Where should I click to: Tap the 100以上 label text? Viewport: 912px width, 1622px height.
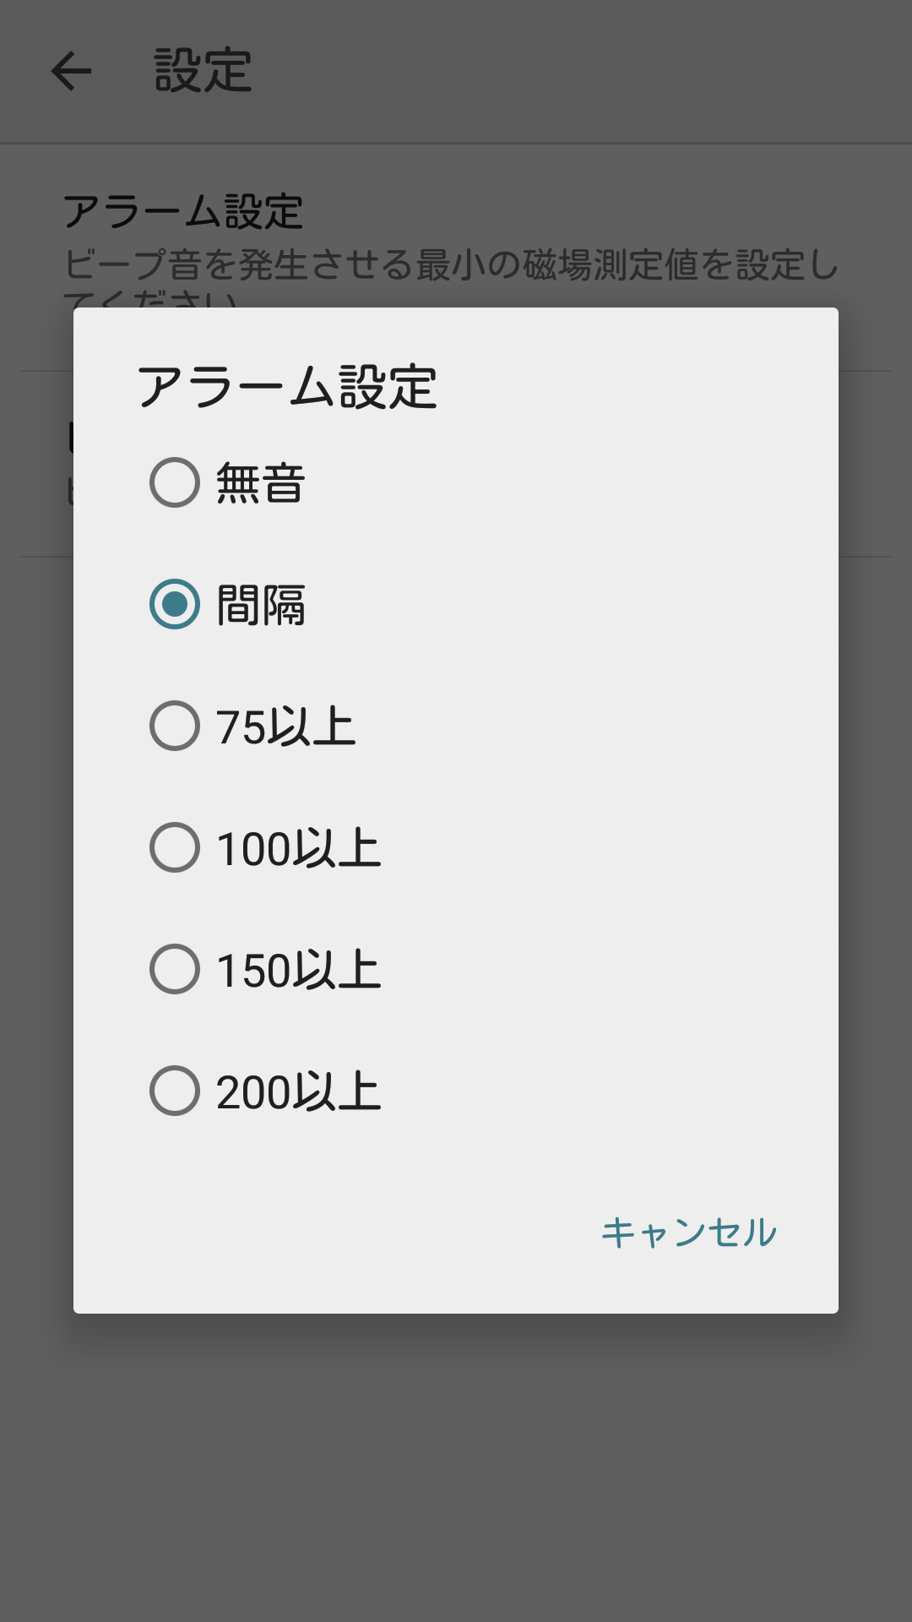coord(298,849)
